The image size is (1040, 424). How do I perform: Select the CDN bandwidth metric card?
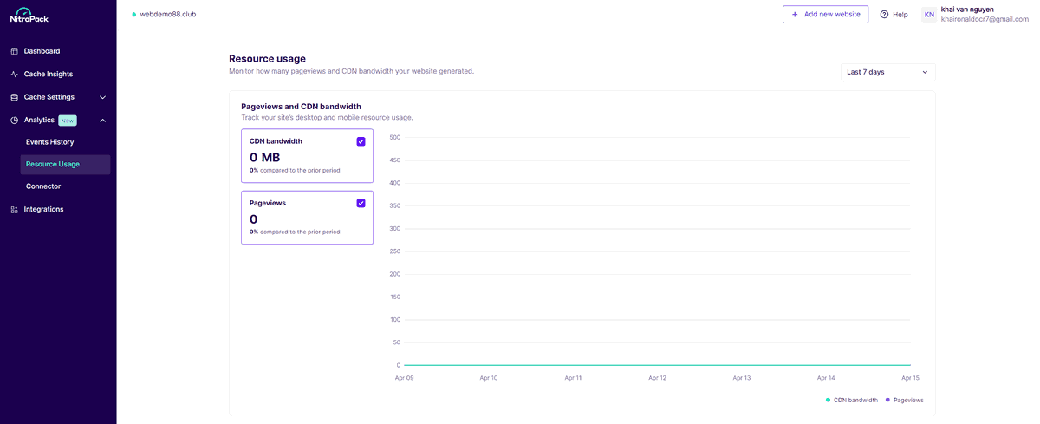(307, 156)
